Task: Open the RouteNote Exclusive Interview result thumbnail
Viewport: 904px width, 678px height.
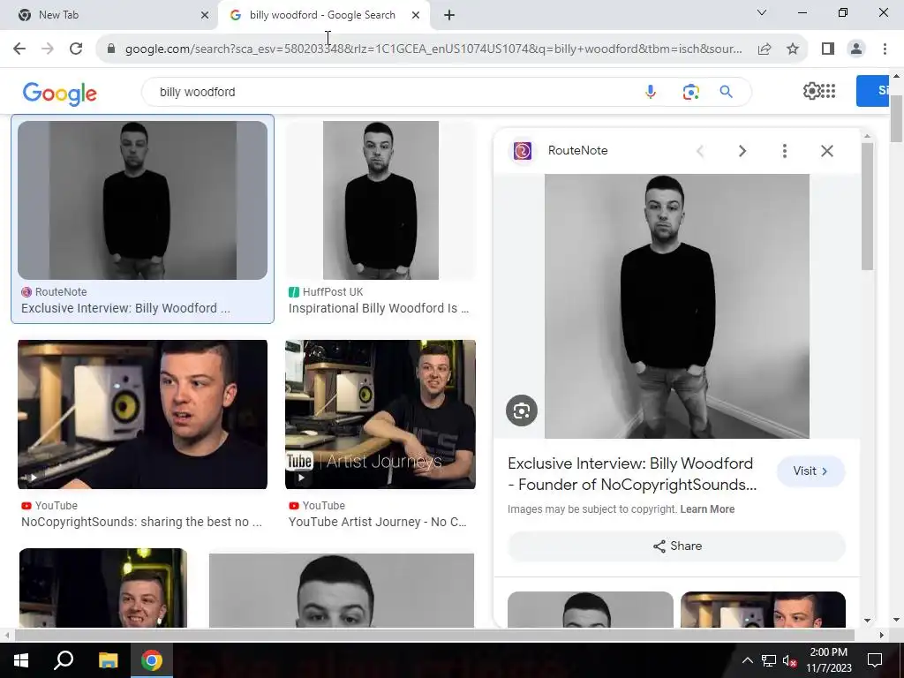Action: coord(142,200)
